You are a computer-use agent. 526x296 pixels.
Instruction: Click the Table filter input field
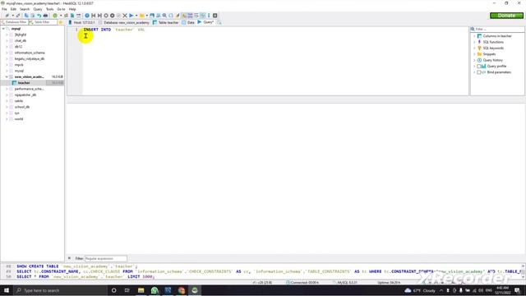tap(43, 22)
